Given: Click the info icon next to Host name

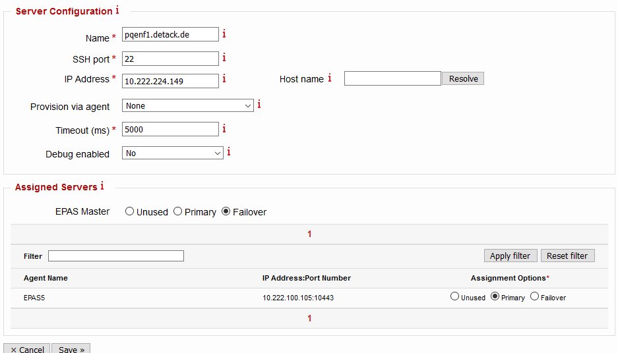Looking at the screenshot, I should coord(330,78).
